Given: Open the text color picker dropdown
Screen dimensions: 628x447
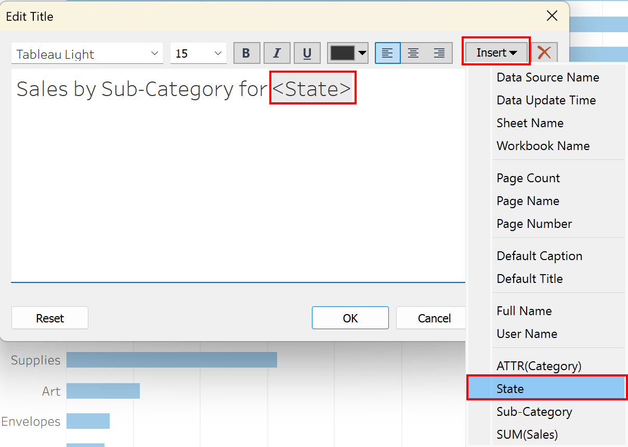Looking at the screenshot, I should 348,53.
